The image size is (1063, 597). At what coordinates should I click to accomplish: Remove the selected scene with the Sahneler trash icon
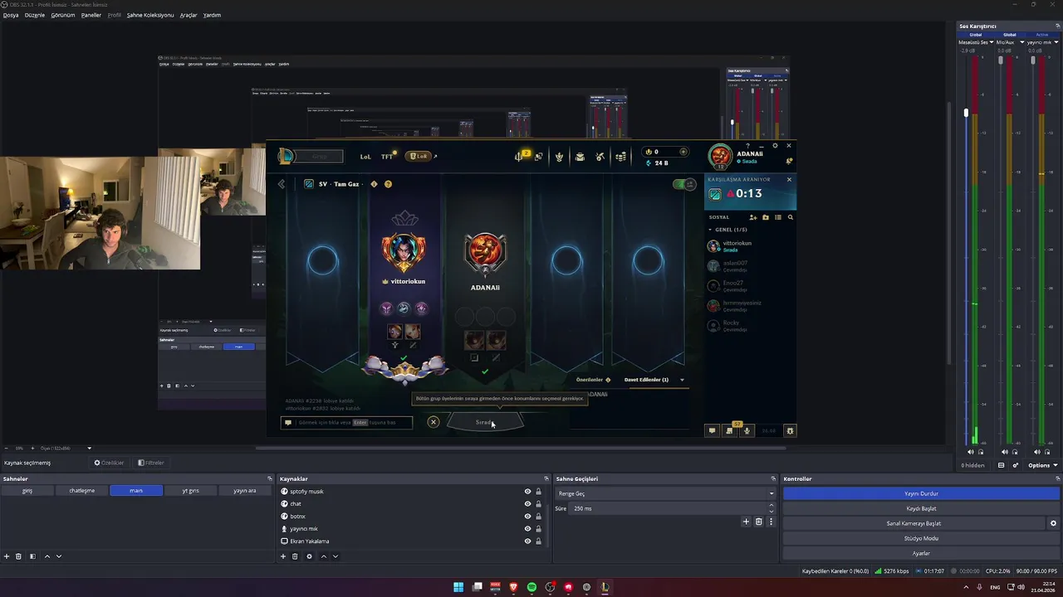(x=18, y=556)
